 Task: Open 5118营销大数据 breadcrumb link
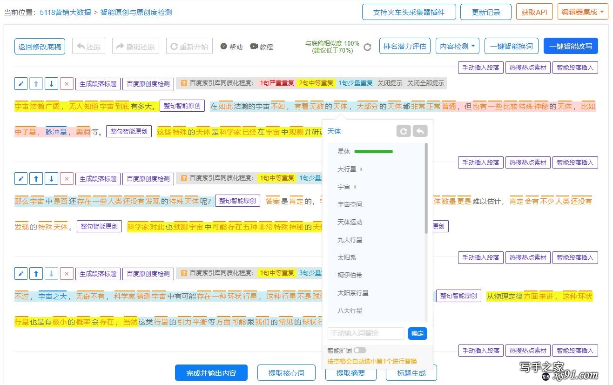tap(66, 12)
